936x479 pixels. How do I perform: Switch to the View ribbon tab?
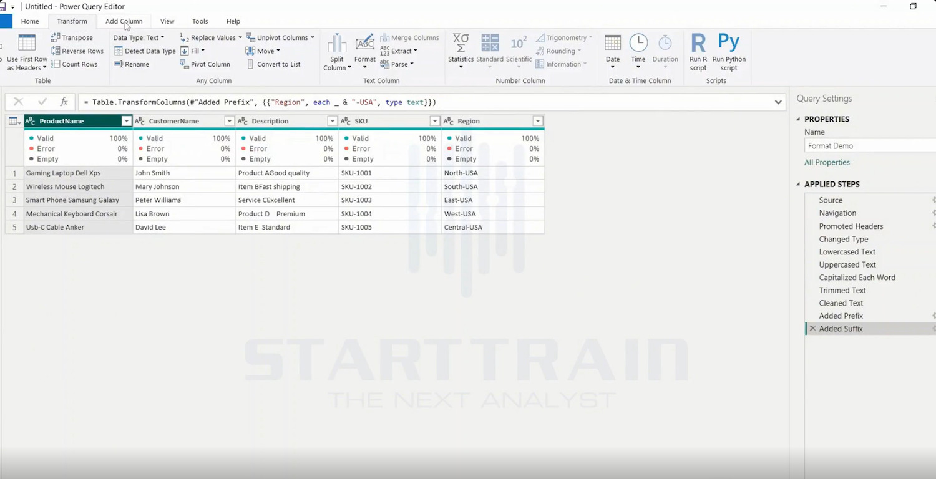(x=167, y=21)
